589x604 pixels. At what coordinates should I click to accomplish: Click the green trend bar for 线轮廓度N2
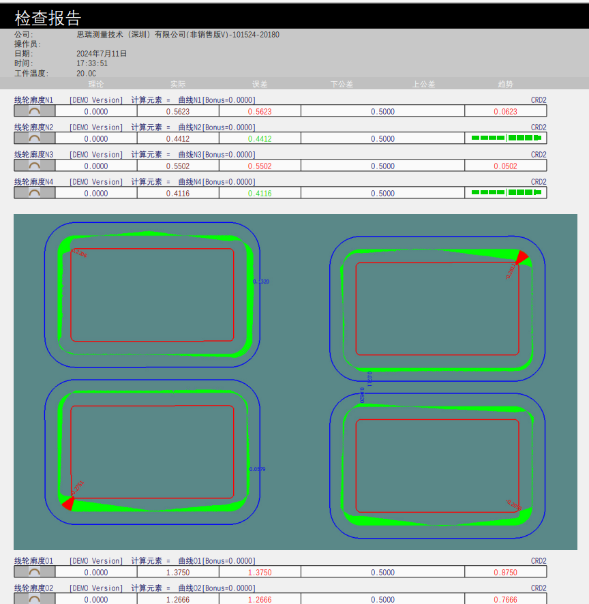tap(506, 138)
